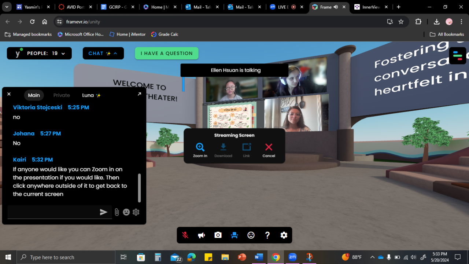Pop out the chat panel
The height and width of the screenshot is (264, 469).
click(x=139, y=94)
